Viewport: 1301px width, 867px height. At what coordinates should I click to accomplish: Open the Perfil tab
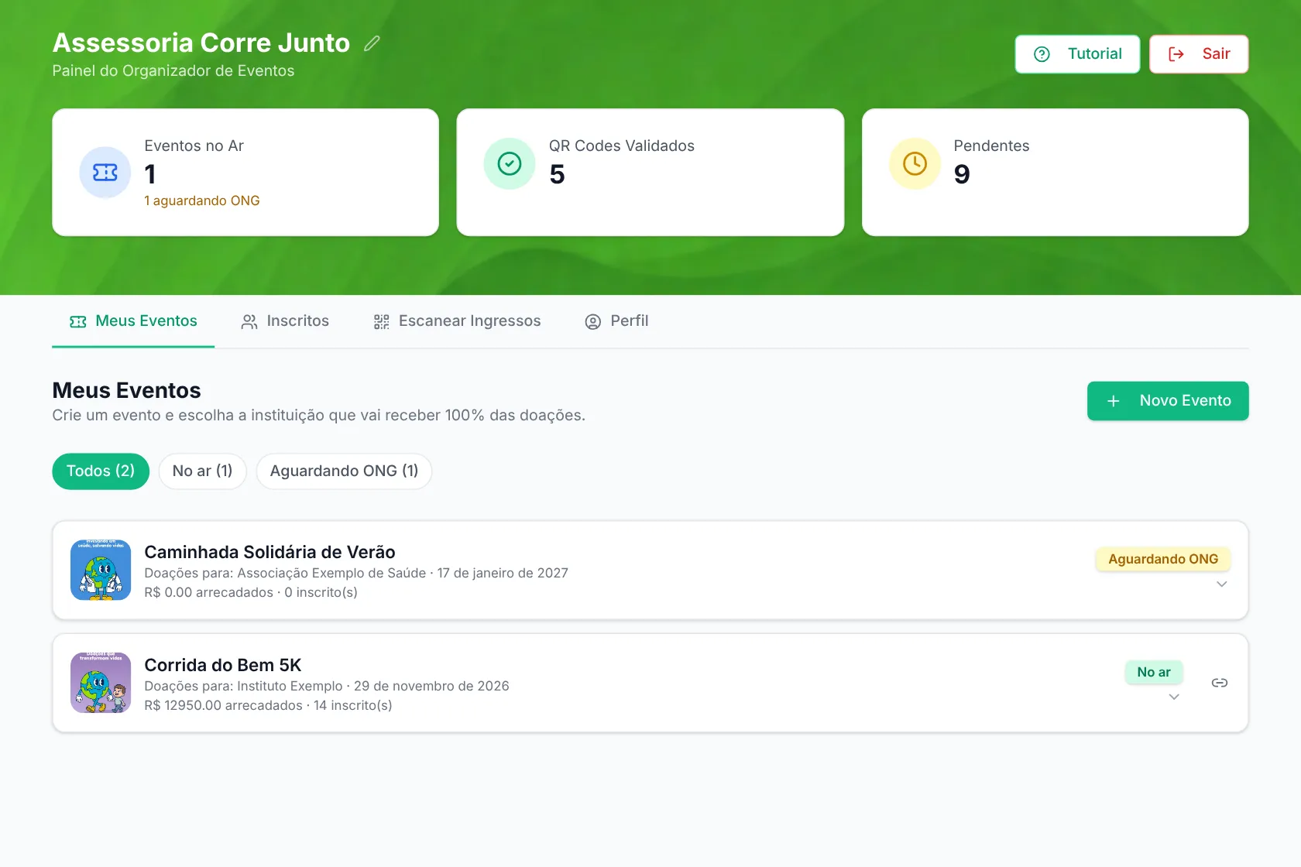(616, 321)
